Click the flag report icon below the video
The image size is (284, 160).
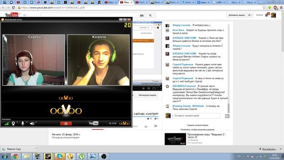156,126
